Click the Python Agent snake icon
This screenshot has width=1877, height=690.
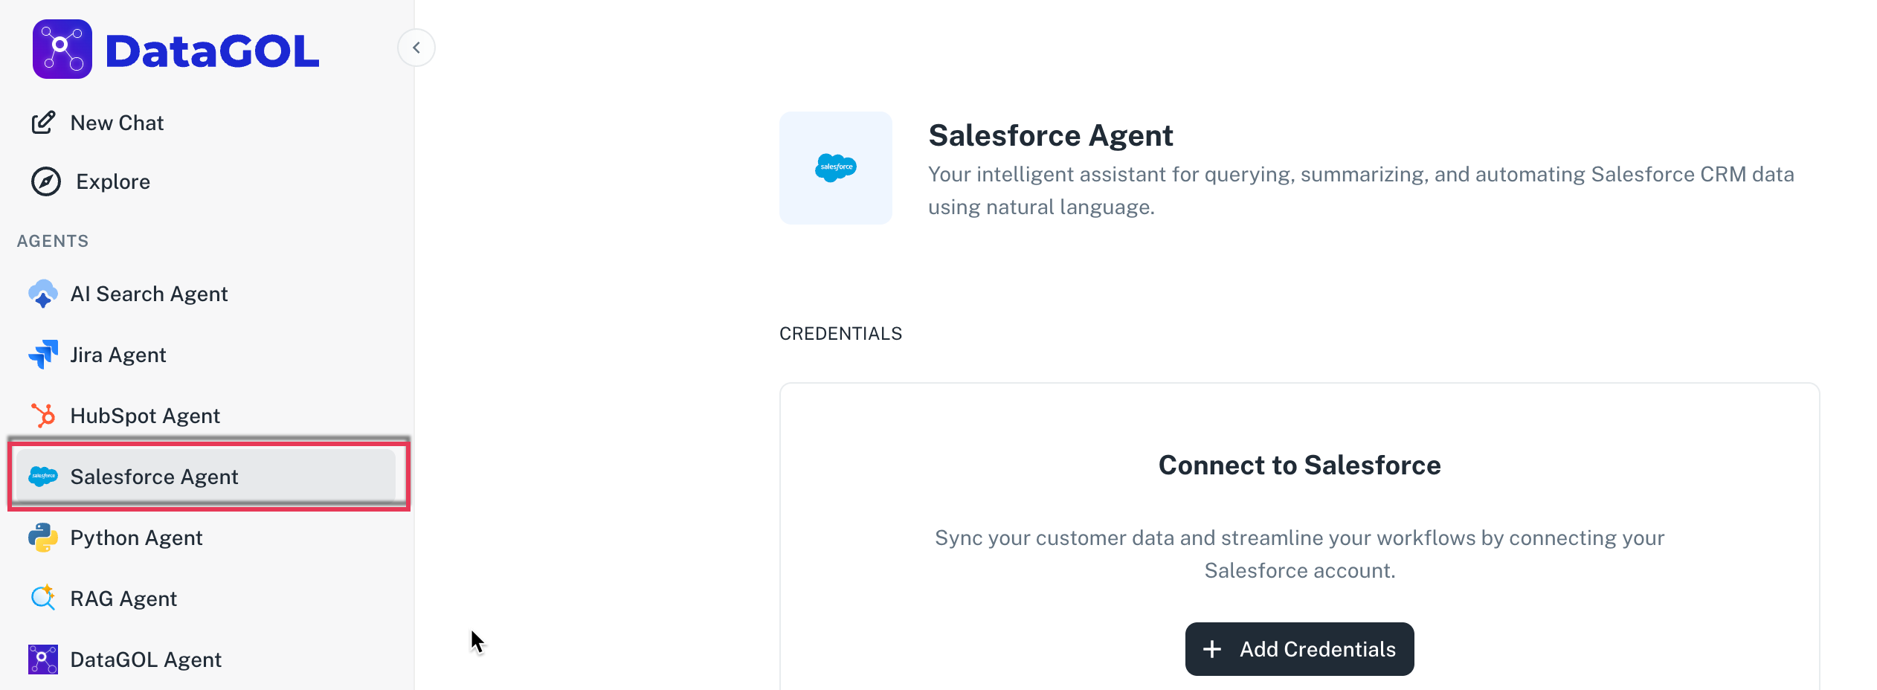point(43,538)
